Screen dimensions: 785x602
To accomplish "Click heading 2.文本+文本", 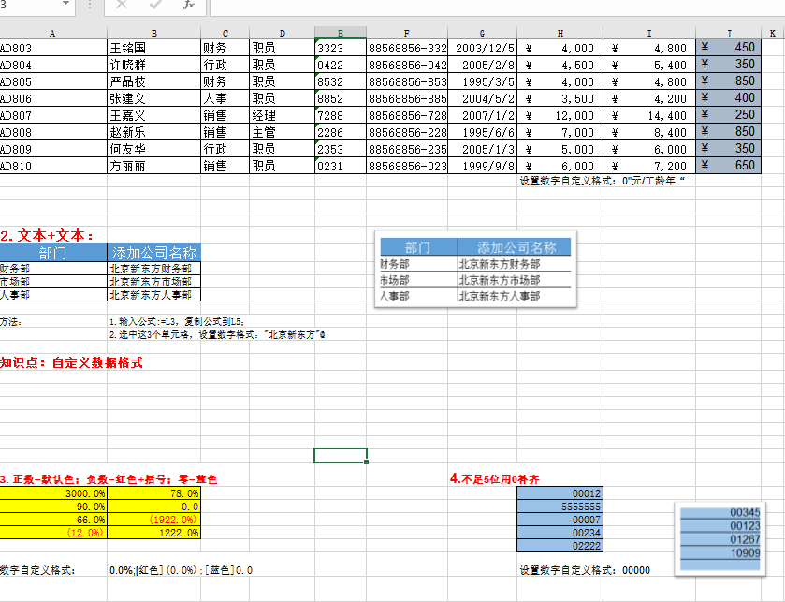I will click(47, 235).
